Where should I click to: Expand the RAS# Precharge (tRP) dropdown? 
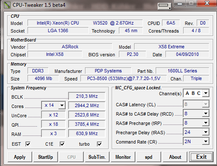pos(206,123)
